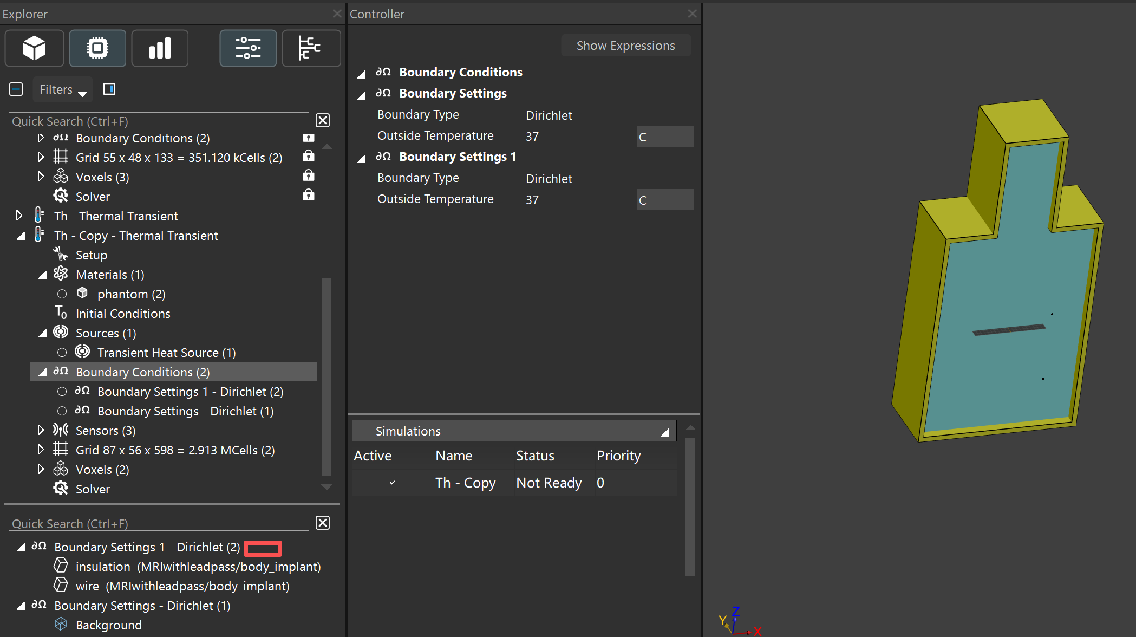Select the simulation chip icon tab
1136x637 pixels.
tap(97, 48)
